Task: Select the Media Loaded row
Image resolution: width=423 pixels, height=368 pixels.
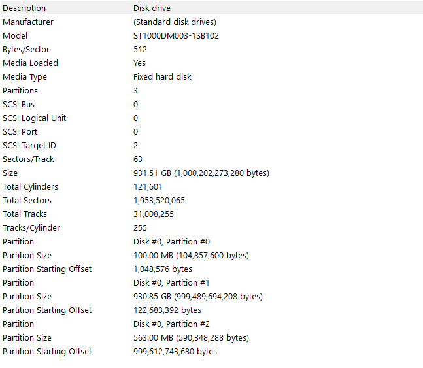Action: point(30,63)
